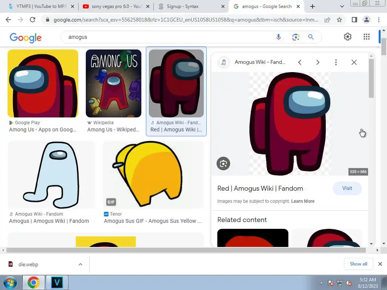Click Show all downloads

pos(358,264)
